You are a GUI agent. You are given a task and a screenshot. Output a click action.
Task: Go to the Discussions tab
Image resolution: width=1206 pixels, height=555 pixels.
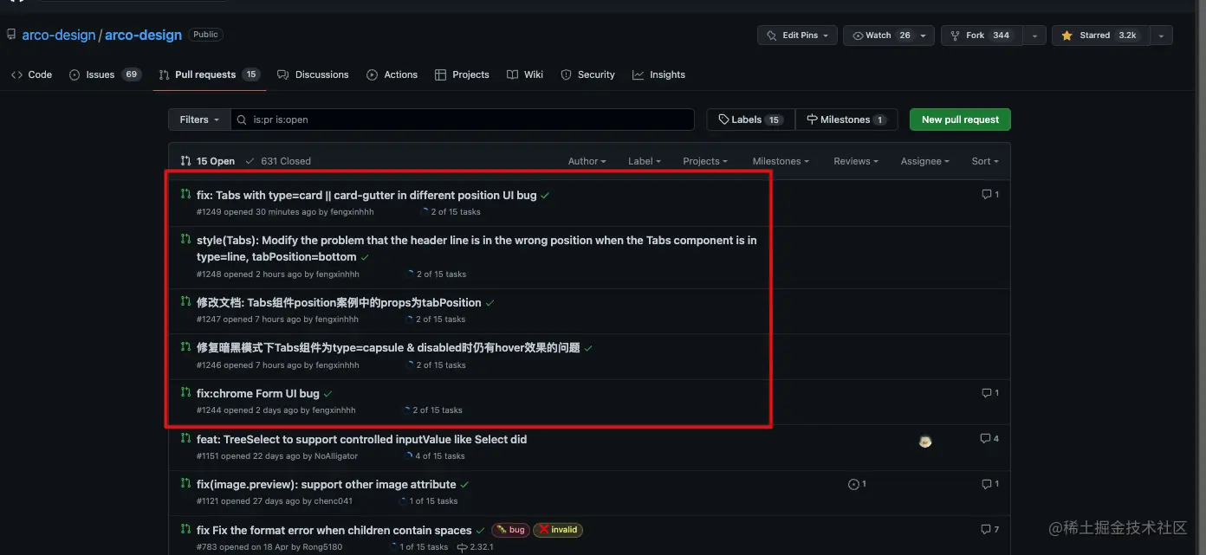click(313, 74)
